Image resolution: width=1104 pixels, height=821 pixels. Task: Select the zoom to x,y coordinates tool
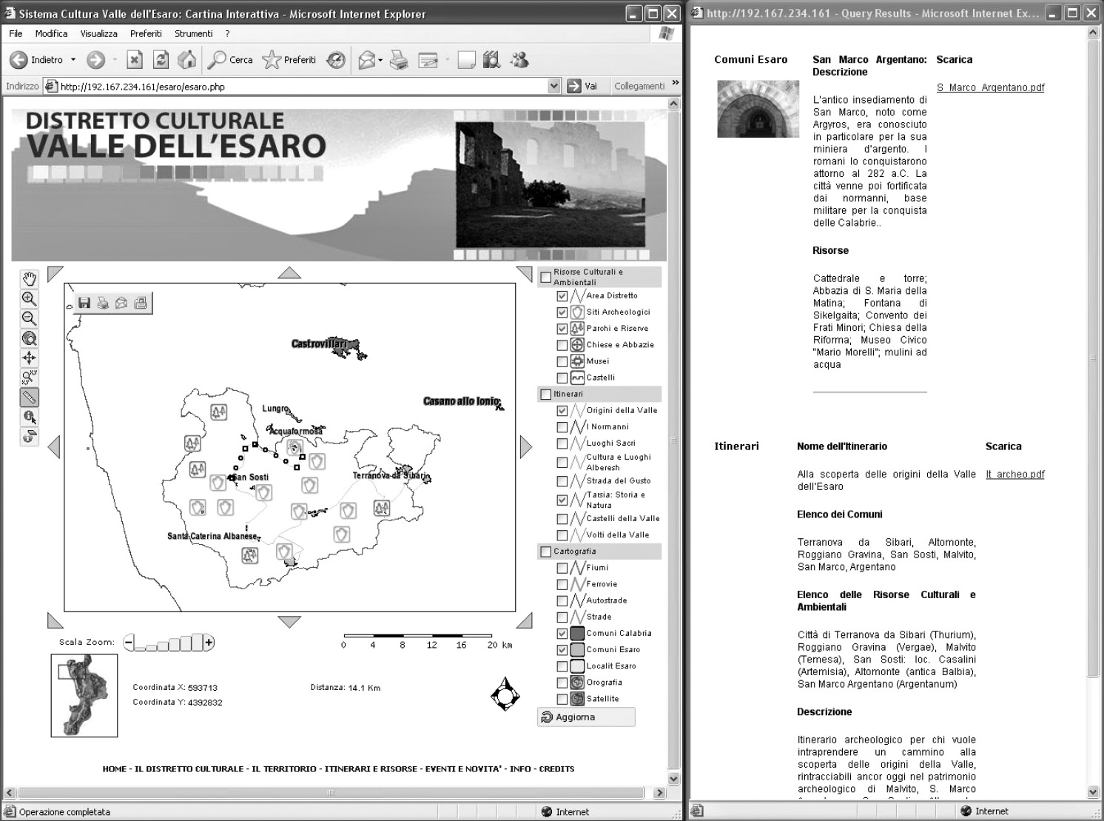click(29, 378)
